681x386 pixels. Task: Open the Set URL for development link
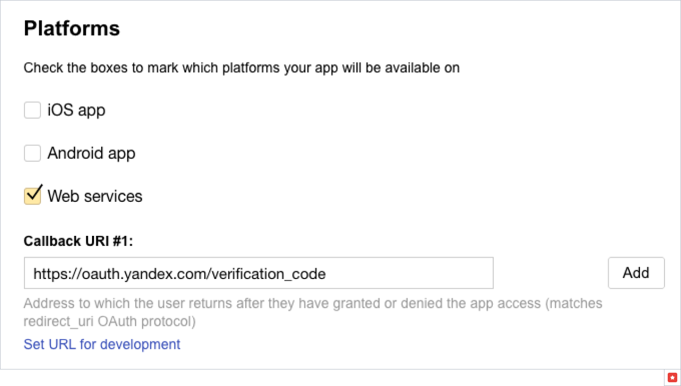[102, 344]
